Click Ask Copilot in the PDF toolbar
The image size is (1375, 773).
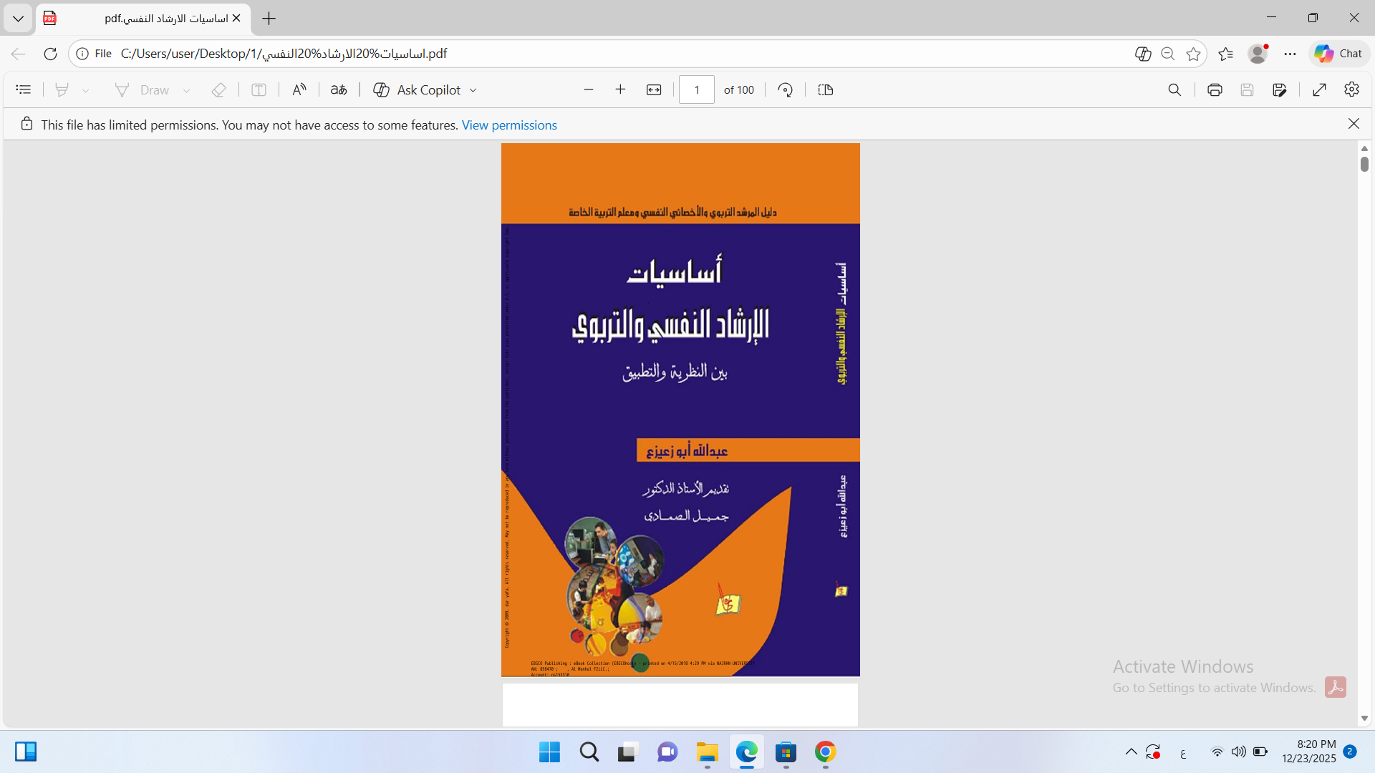418,89
